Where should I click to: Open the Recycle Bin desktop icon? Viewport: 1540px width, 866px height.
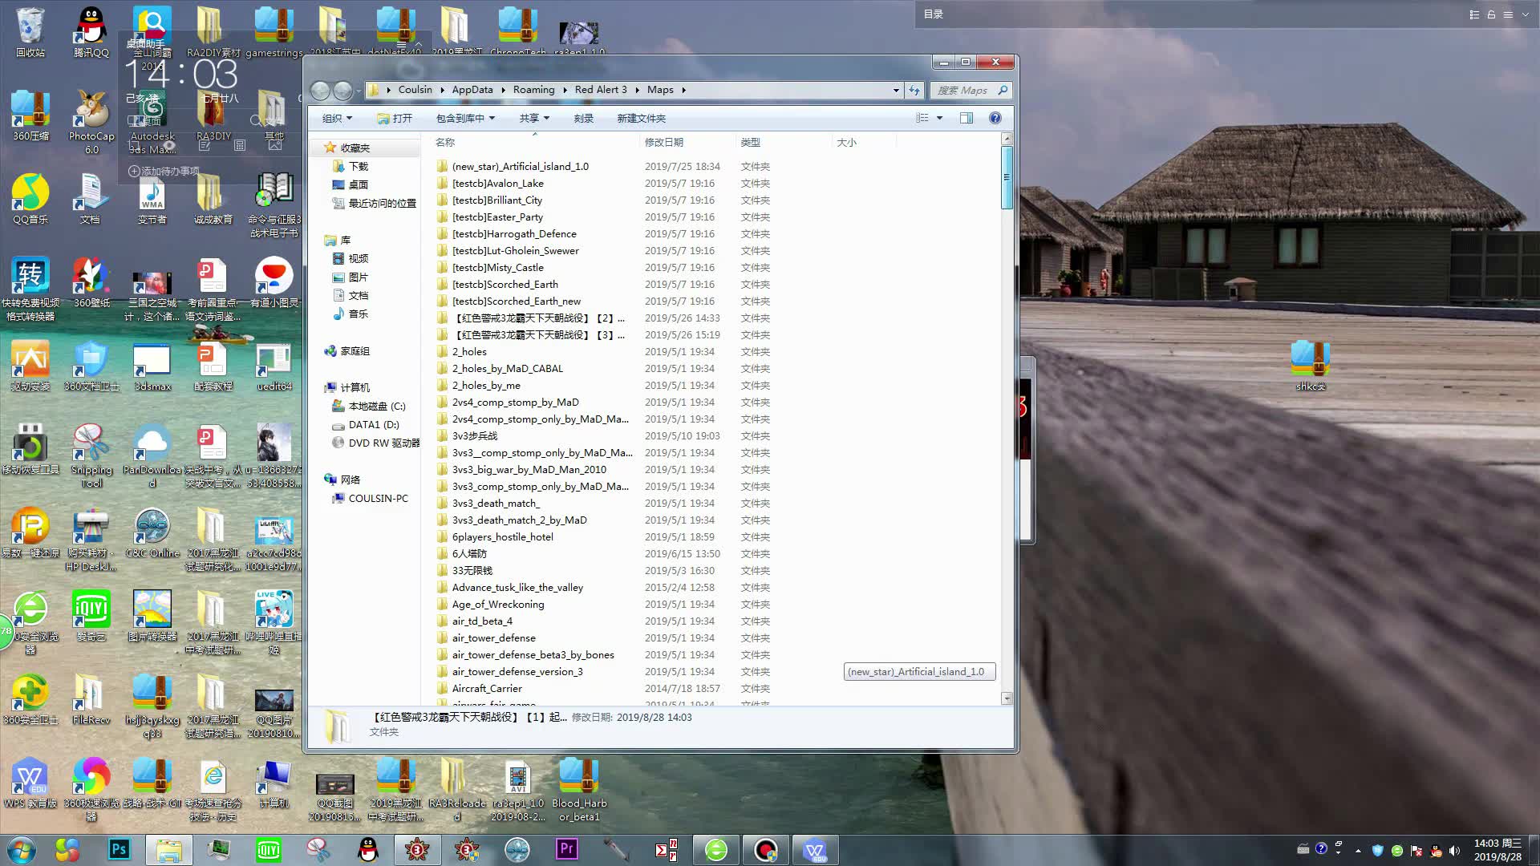30,32
